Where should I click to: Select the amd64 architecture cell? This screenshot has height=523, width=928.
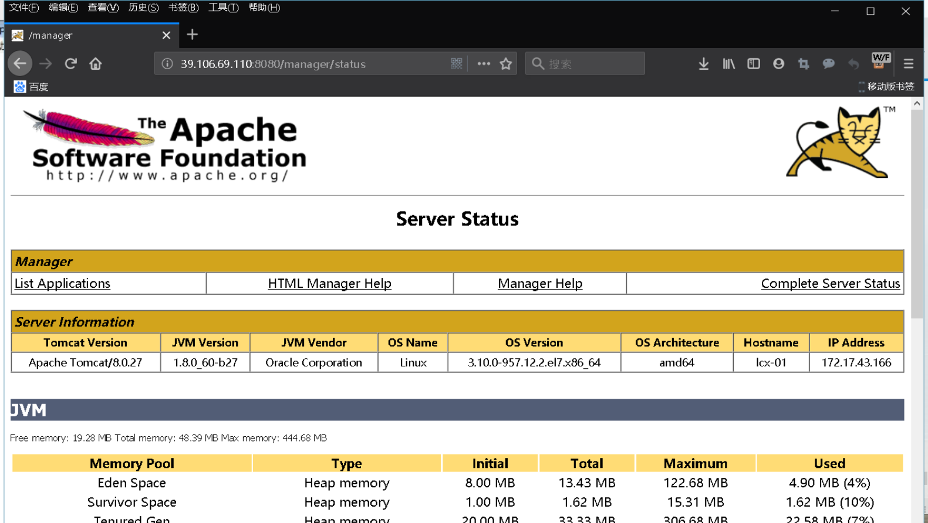tap(677, 362)
